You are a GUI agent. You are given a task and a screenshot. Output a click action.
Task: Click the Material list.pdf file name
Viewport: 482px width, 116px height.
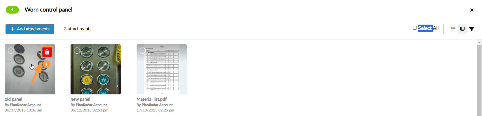152,99
